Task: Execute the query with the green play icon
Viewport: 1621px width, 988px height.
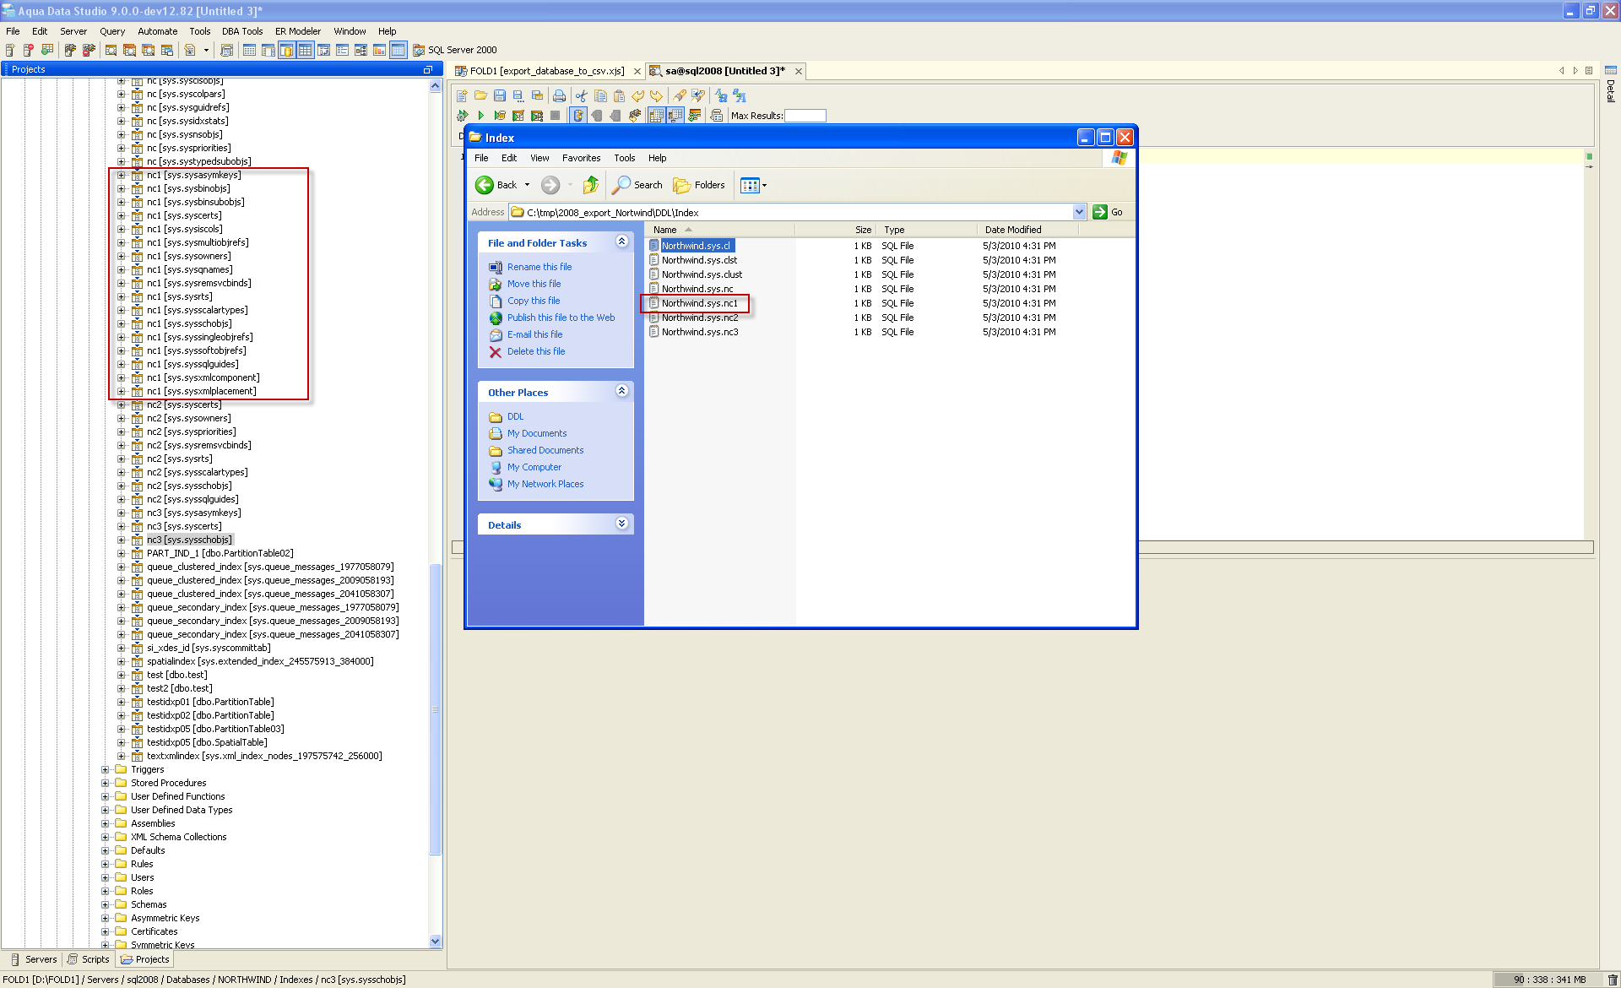Action: (480, 116)
